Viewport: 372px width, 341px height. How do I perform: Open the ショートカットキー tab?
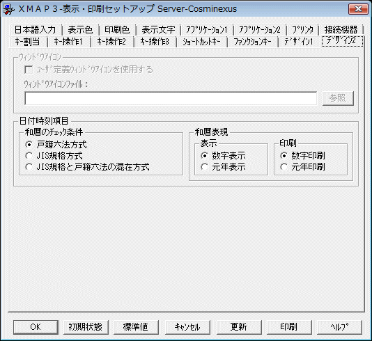tap(201, 42)
